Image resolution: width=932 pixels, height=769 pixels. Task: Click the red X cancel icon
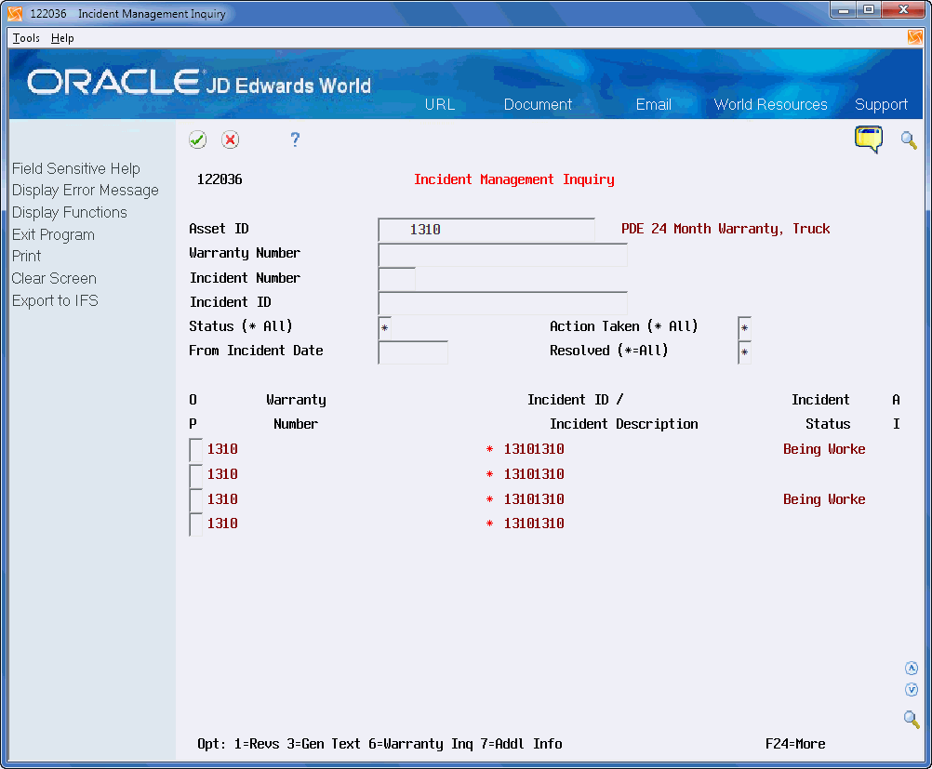[230, 139]
